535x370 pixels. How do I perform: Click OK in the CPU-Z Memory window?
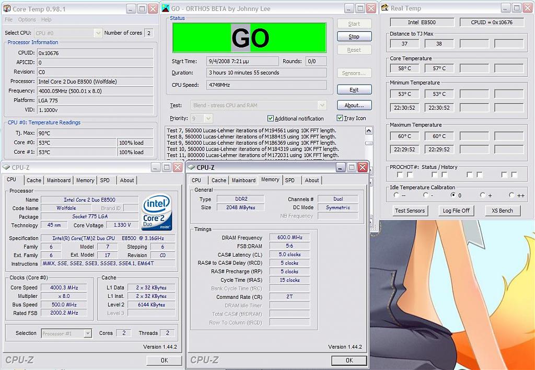coord(349,360)
